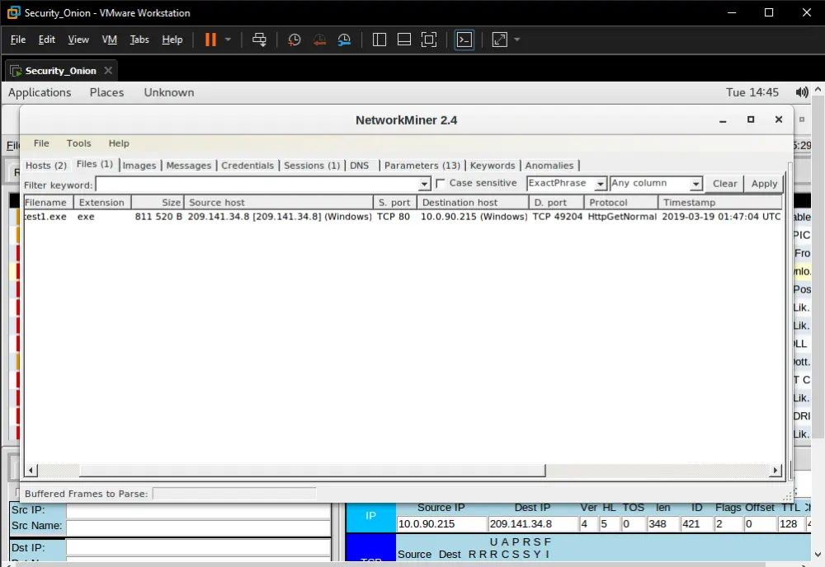This screenshot has height=567, width=825.
Task: Sort by Extension column header
Action: [101, 202]
